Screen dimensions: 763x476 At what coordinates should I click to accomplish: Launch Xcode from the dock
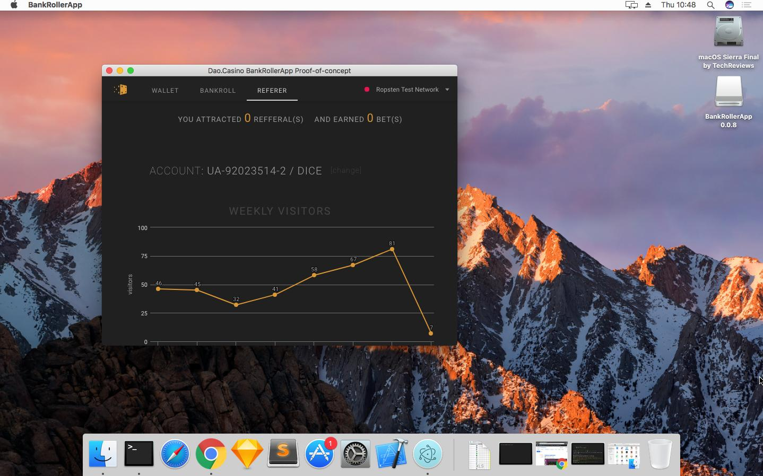392,454
